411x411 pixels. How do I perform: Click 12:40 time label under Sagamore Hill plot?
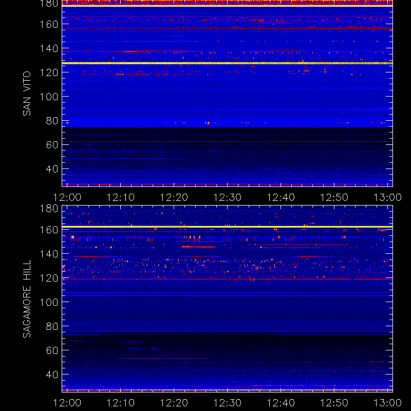tap(281, 403)
